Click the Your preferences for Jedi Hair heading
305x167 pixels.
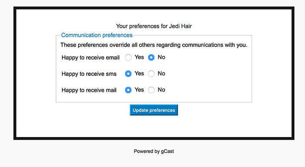pos(154,26)
